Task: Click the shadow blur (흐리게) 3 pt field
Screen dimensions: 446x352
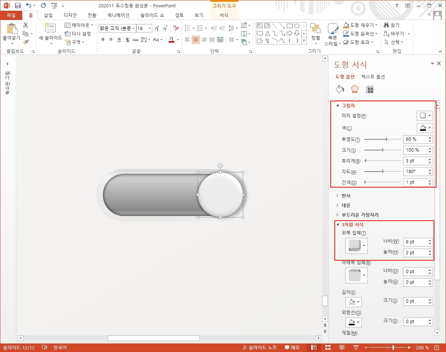Action: (418, 161)
